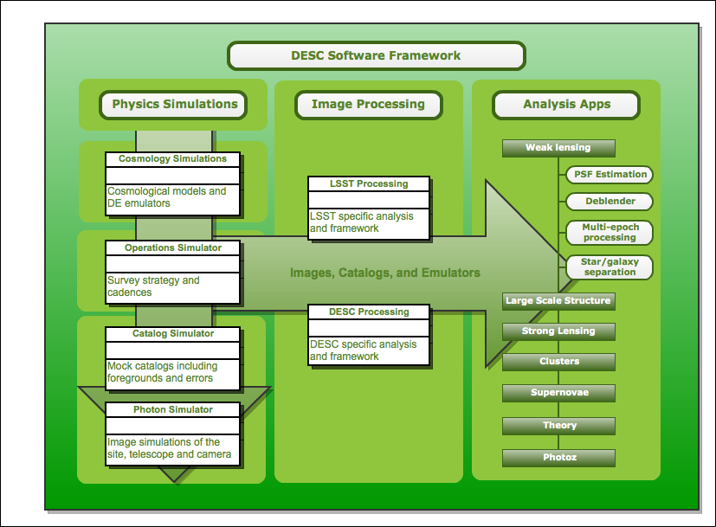The image size is (716, 527).
Task: Click 'LSST specific analysis and framework' text
Action: pos(362,222)
